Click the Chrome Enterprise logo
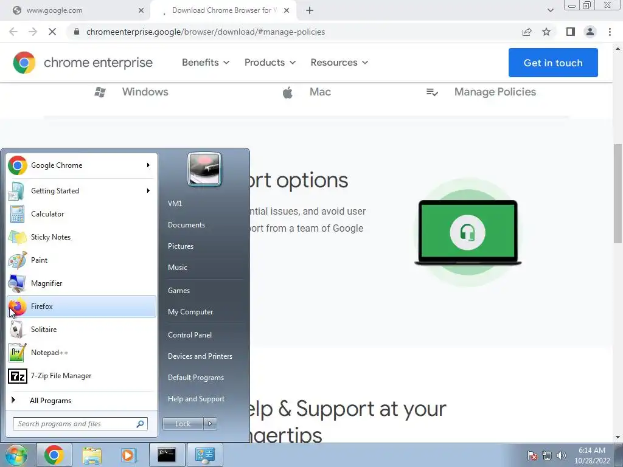This screenshot has width=623, height=467. (83, 63)
